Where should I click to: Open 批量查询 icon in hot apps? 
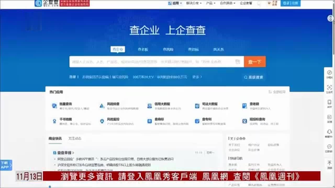(x=54, y=106)
